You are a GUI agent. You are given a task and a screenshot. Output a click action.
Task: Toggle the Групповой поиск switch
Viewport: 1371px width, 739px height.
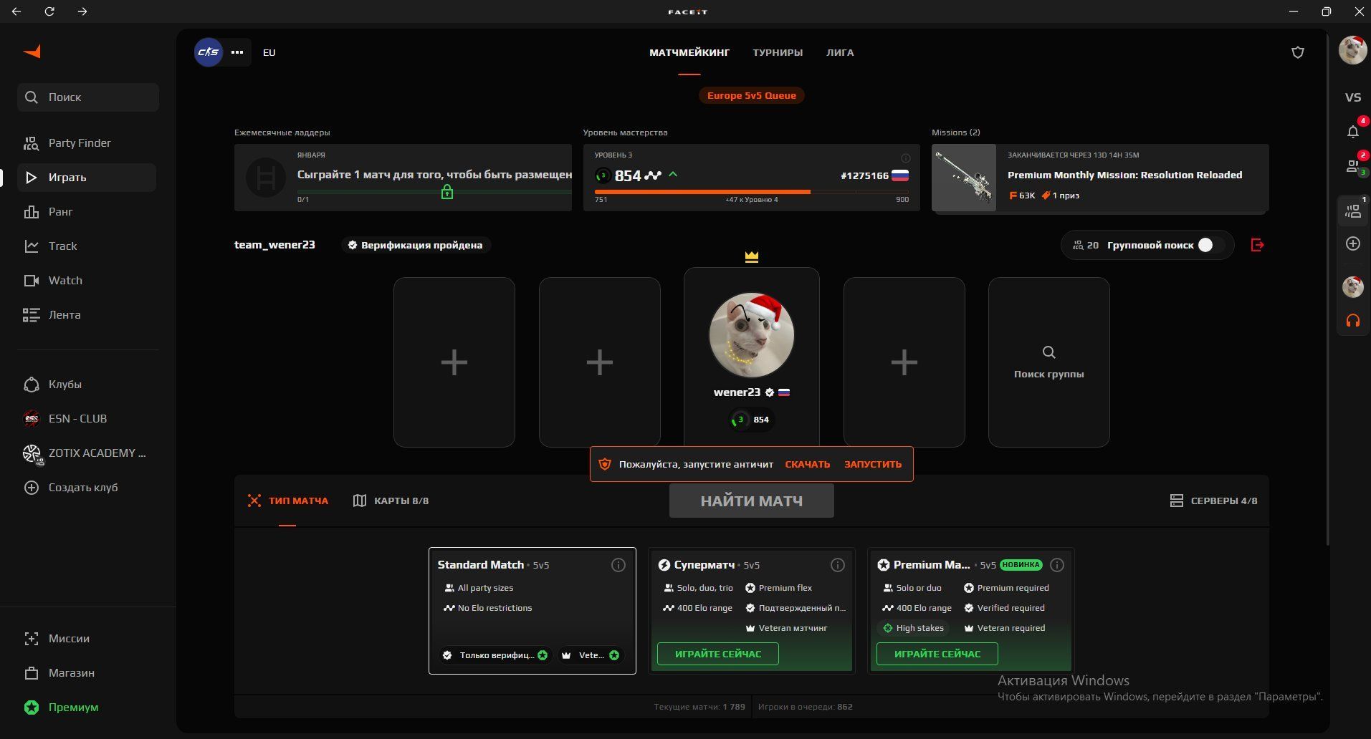click(x=1210, y=245)
